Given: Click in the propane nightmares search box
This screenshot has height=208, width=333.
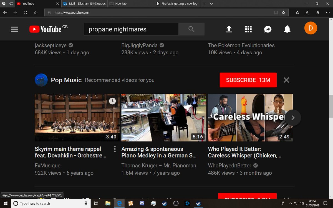Looking at the screenshot, I should coord(131,29).
